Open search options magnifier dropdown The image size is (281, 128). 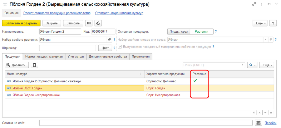252,65
